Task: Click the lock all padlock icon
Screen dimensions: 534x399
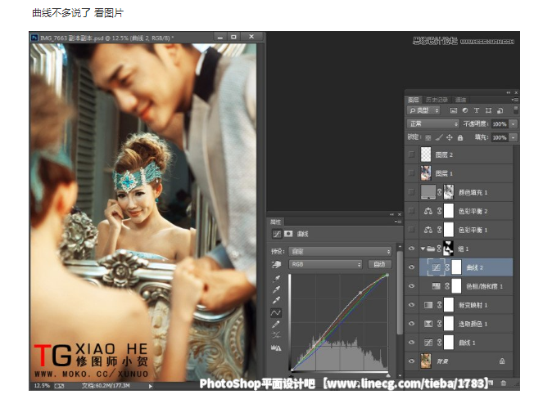Action: [x=460, y=137]
